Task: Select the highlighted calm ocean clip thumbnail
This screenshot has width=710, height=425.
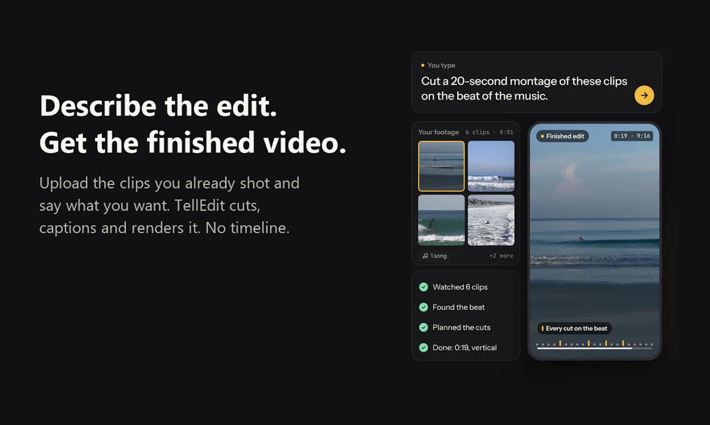Action: (x=441, y=166)
